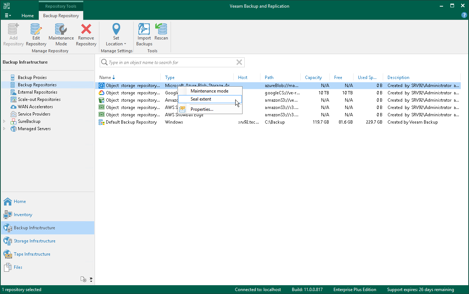Open the help question mark icon

[x=464, y=15]
